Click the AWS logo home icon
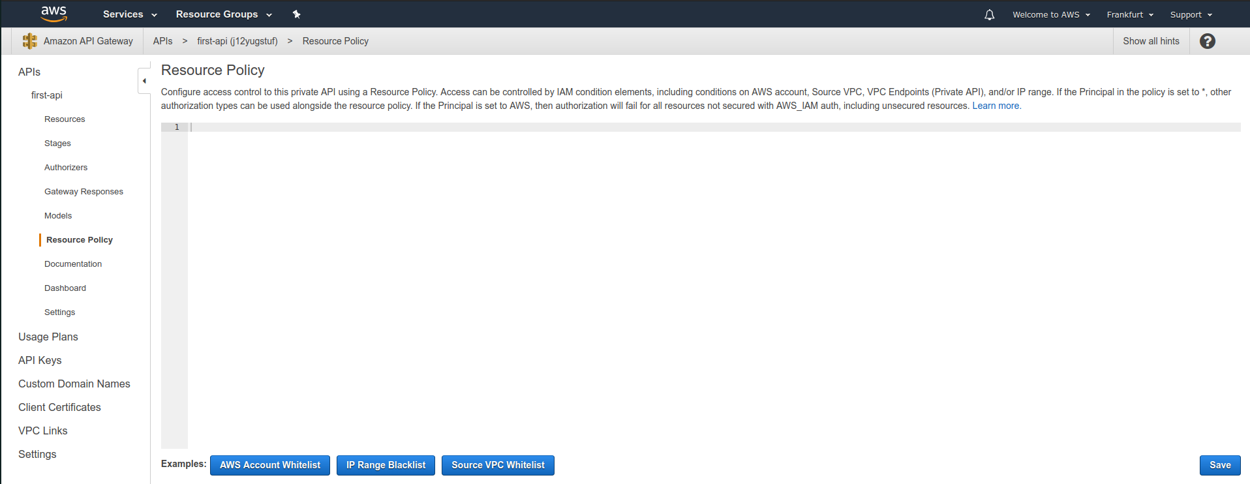 [x=53, y=14]
